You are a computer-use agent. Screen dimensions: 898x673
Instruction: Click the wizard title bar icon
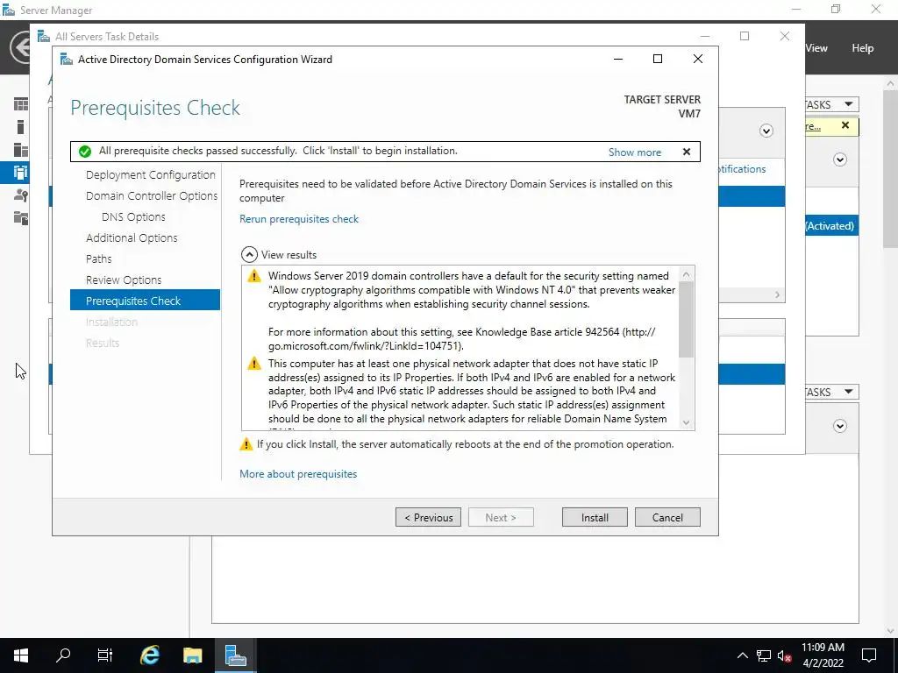tap(67, 60)
